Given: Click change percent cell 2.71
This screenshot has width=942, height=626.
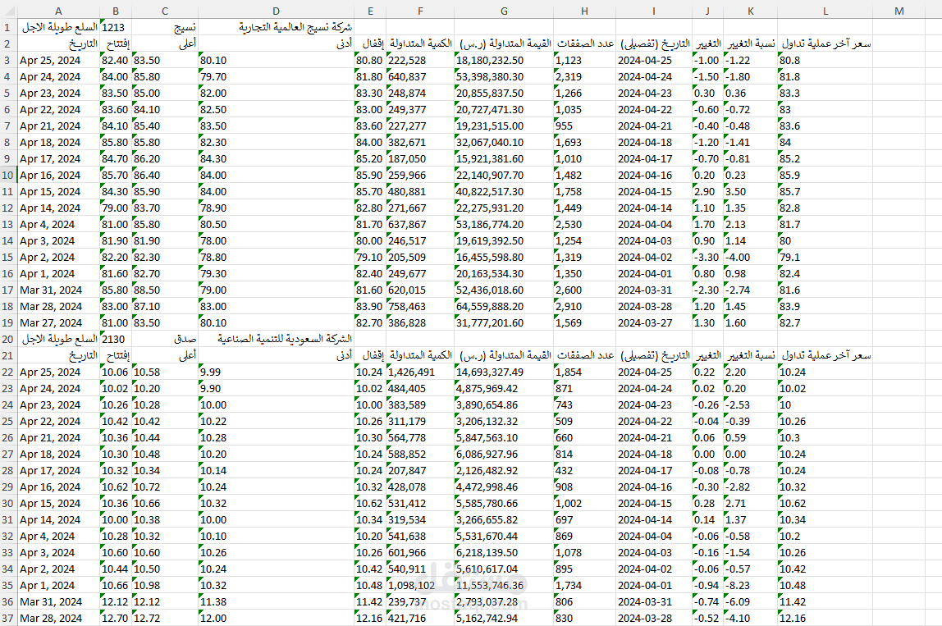Looking at the screenshot, I should tap(750, 504).
